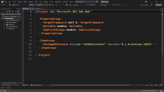This screenshot has height=92, width=164.
Task: Click the editor tab settings gear icon
Action: (x=162, y=9)
